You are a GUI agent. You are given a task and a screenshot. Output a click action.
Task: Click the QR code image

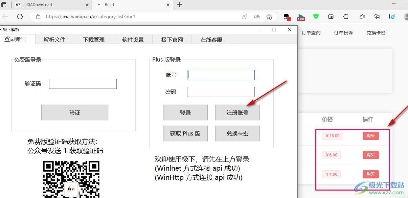click(71, 179)
